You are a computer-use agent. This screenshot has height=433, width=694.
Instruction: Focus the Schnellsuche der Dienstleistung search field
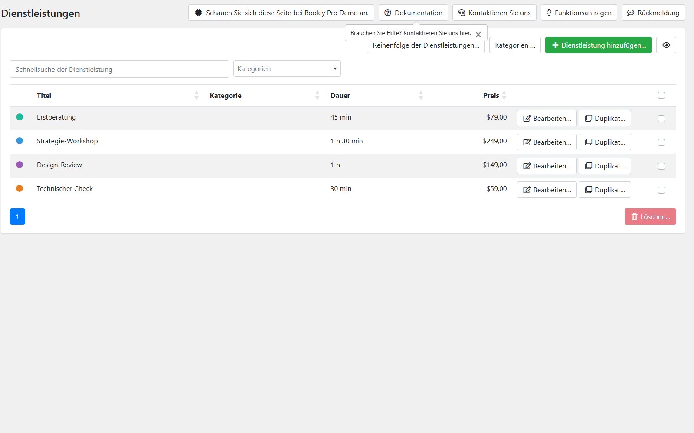[x=119, y=69]
